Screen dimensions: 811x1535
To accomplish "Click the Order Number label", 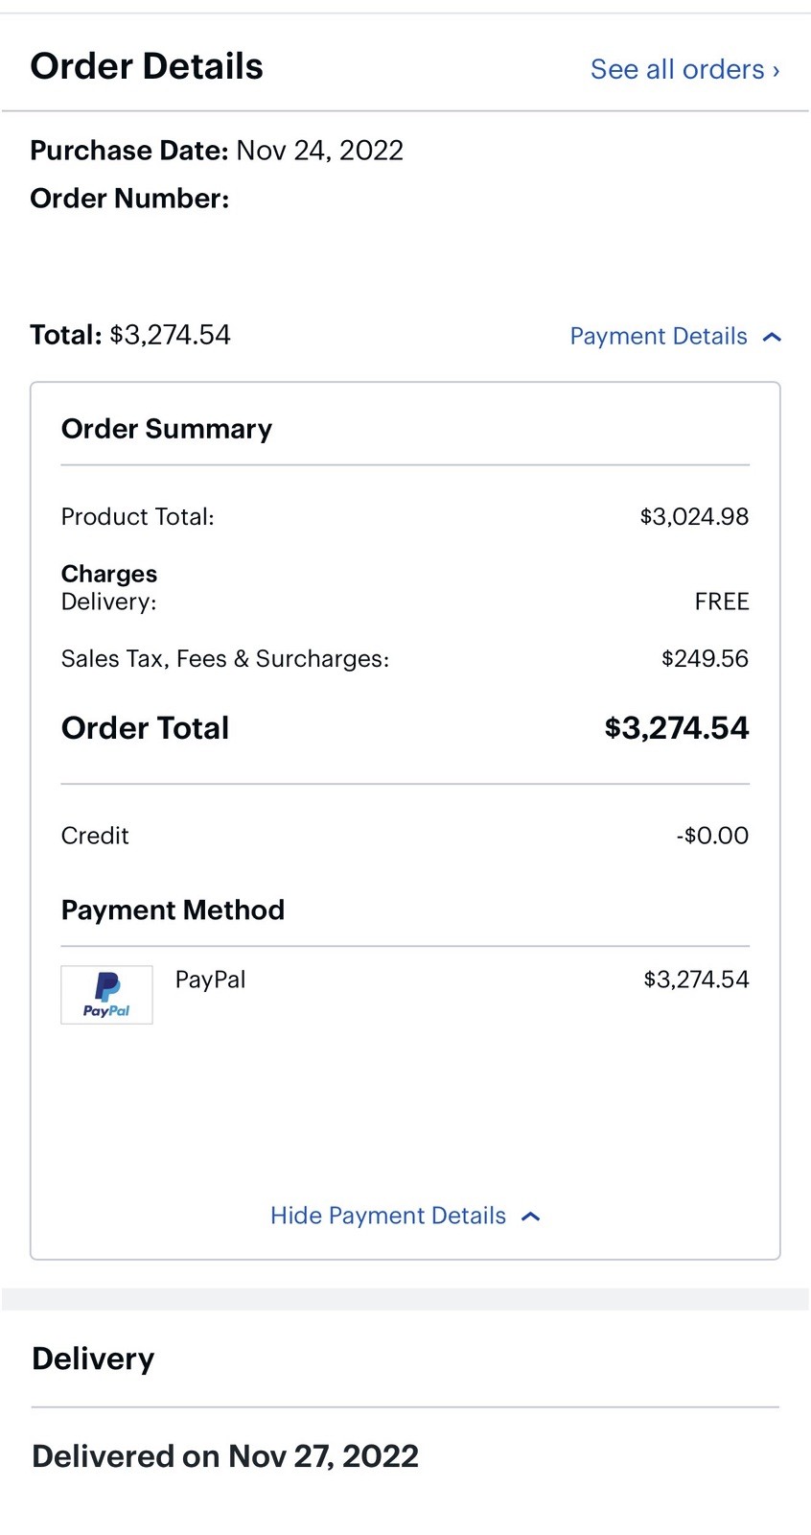I will coord(129,199).
